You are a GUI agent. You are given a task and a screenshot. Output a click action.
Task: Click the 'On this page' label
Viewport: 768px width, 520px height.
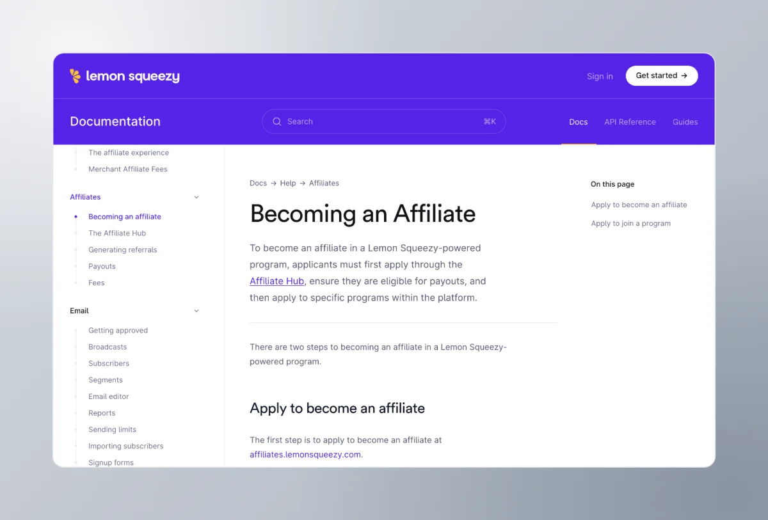(x=612, y=184)
